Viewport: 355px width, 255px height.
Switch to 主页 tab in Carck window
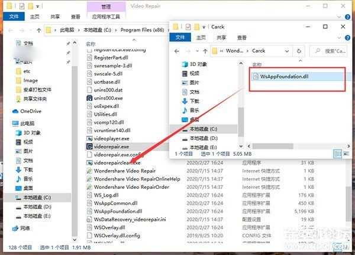pos(201,38)
